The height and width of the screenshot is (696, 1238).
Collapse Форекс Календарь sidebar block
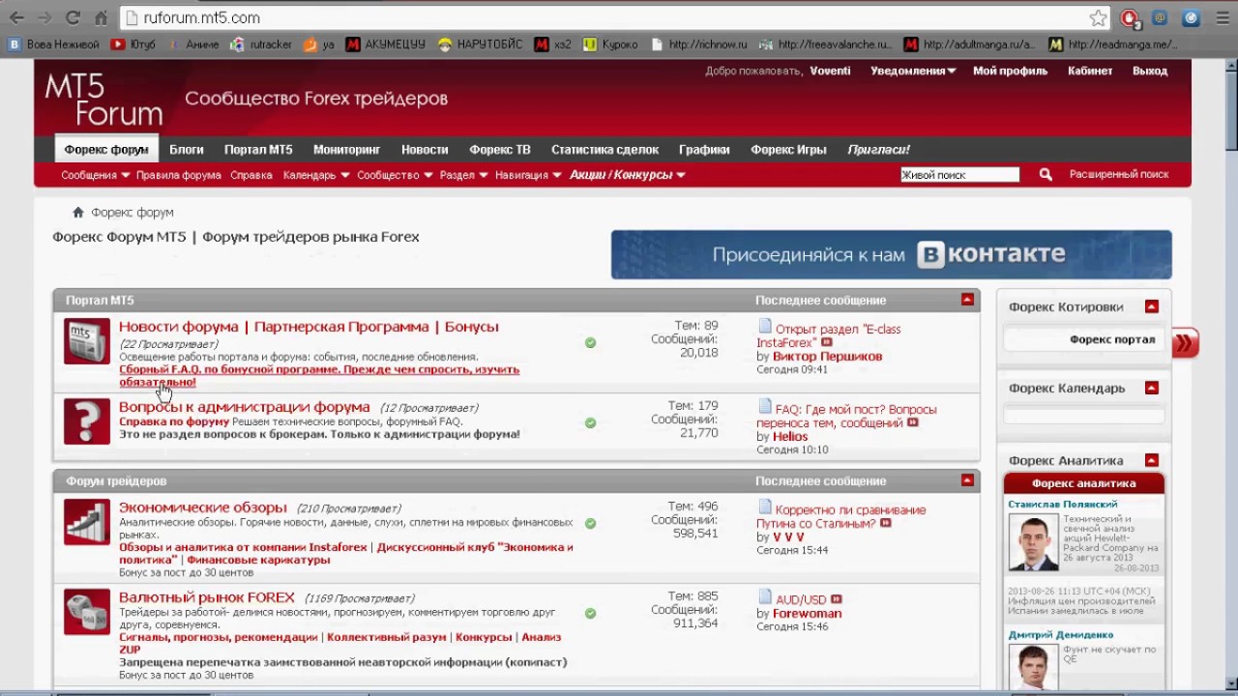1151,388
